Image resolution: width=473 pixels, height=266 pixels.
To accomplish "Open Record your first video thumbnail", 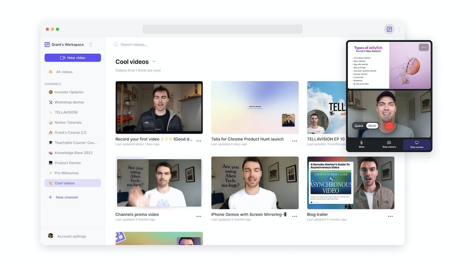I will click(x=159, y=108).
